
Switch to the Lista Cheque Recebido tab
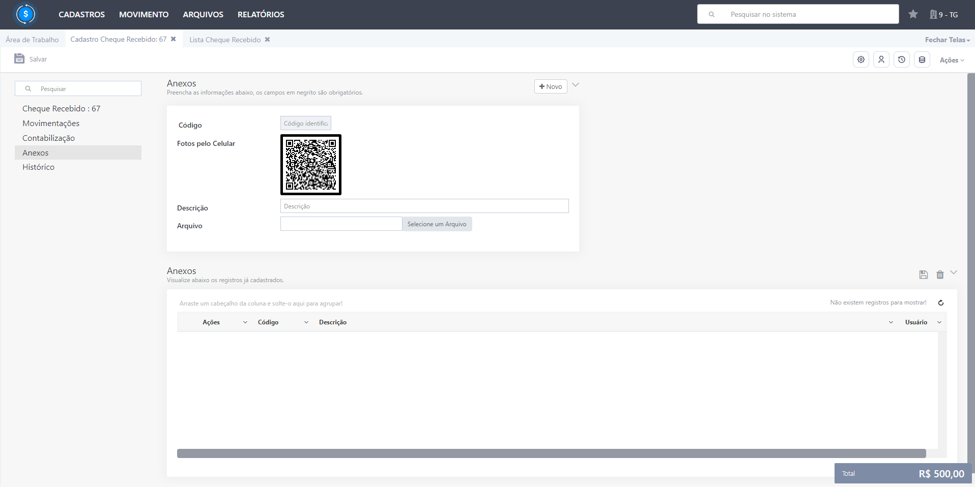pos(225,40)
